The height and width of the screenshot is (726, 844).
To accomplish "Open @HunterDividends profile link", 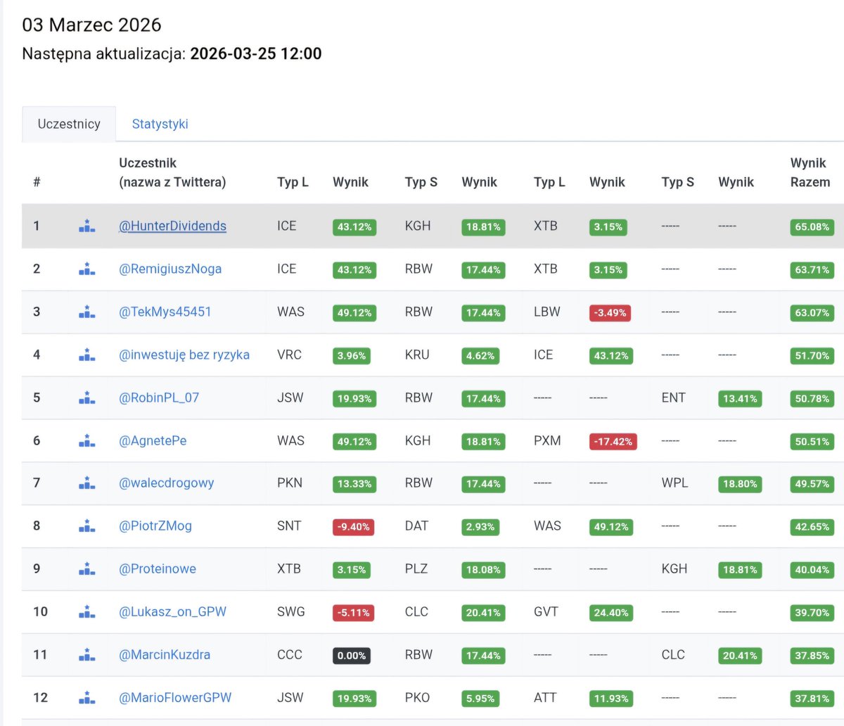I will coord(172,226).
